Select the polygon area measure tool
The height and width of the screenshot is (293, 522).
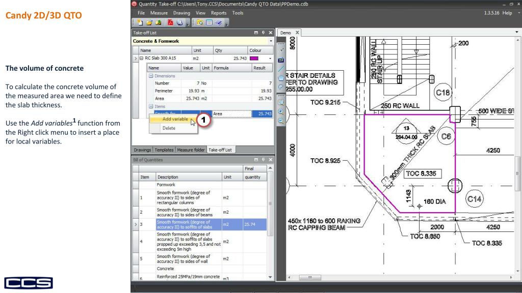click(x=281, y=78)
